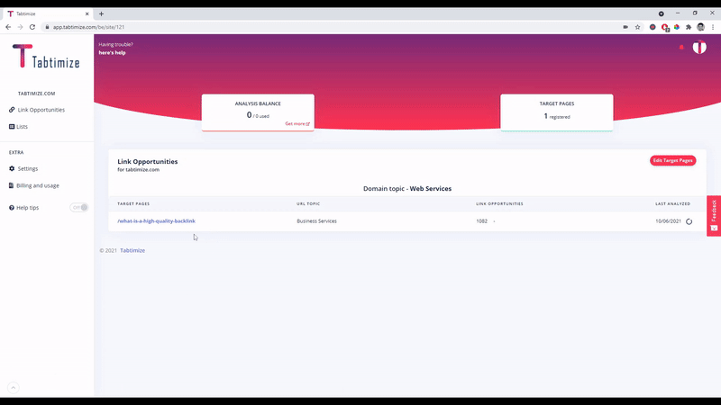Click the 1082 link opportunities value
721x405 pixels.
pos(481,220)
